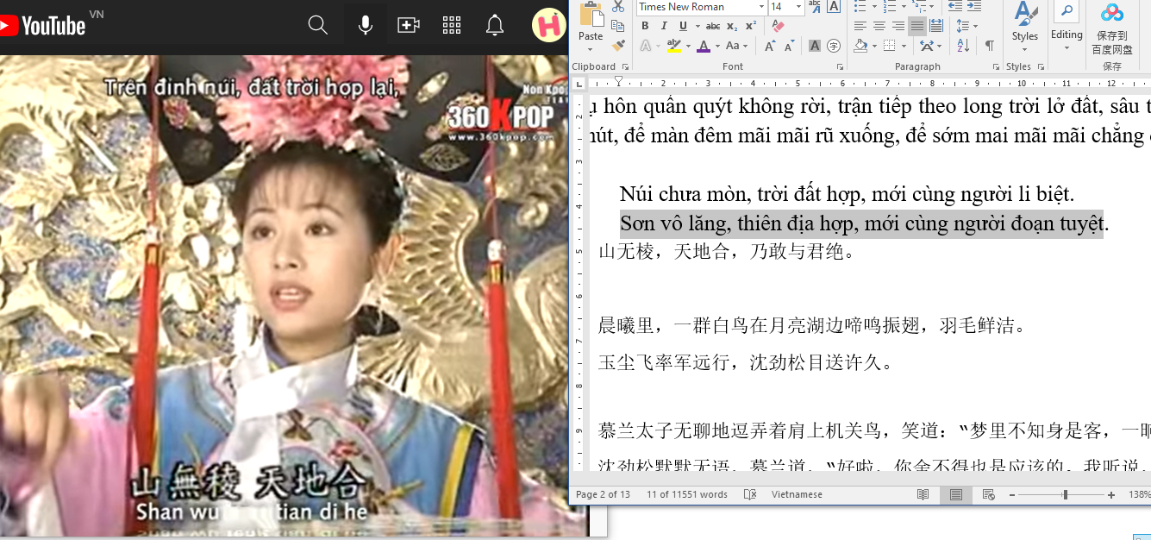
Task: Click the Cut scissors icon in Word
Action: (x=618, y=6)
